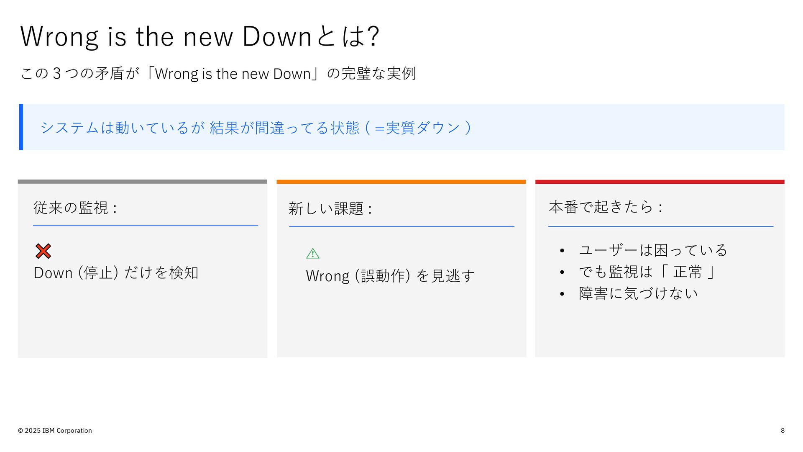Image resolution: width=803 pixels, height=452 pixels.
Task: Click the red top bar of the third card
Action: pos(660,182)
